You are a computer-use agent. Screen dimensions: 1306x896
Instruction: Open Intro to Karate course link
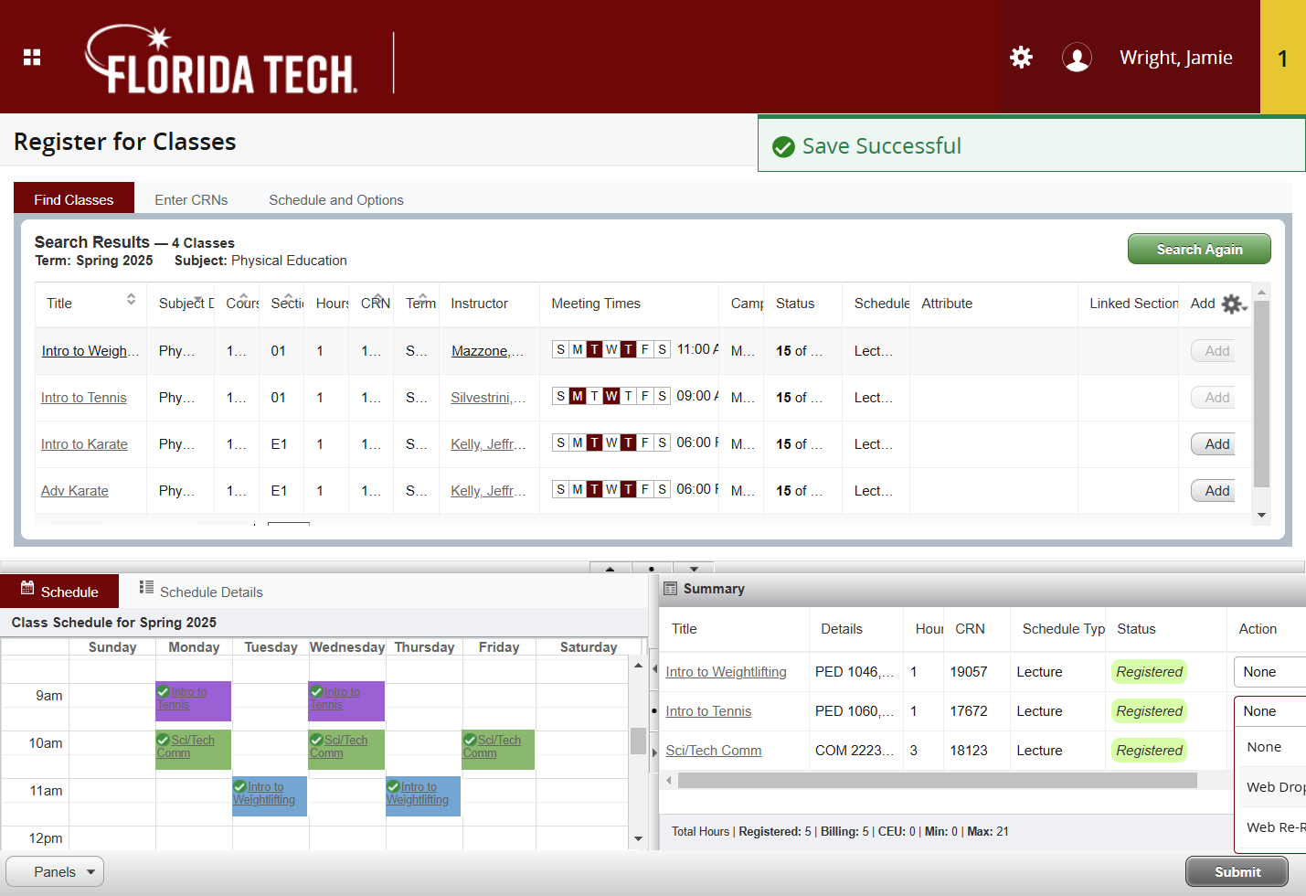pos(84,444)
